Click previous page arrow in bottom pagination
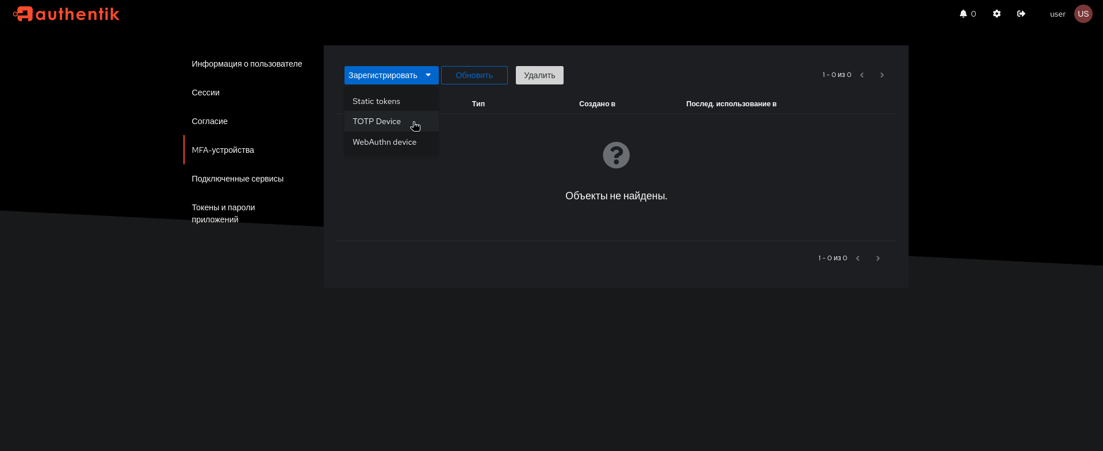This screenshot has height=451, width=1103. 857,259
